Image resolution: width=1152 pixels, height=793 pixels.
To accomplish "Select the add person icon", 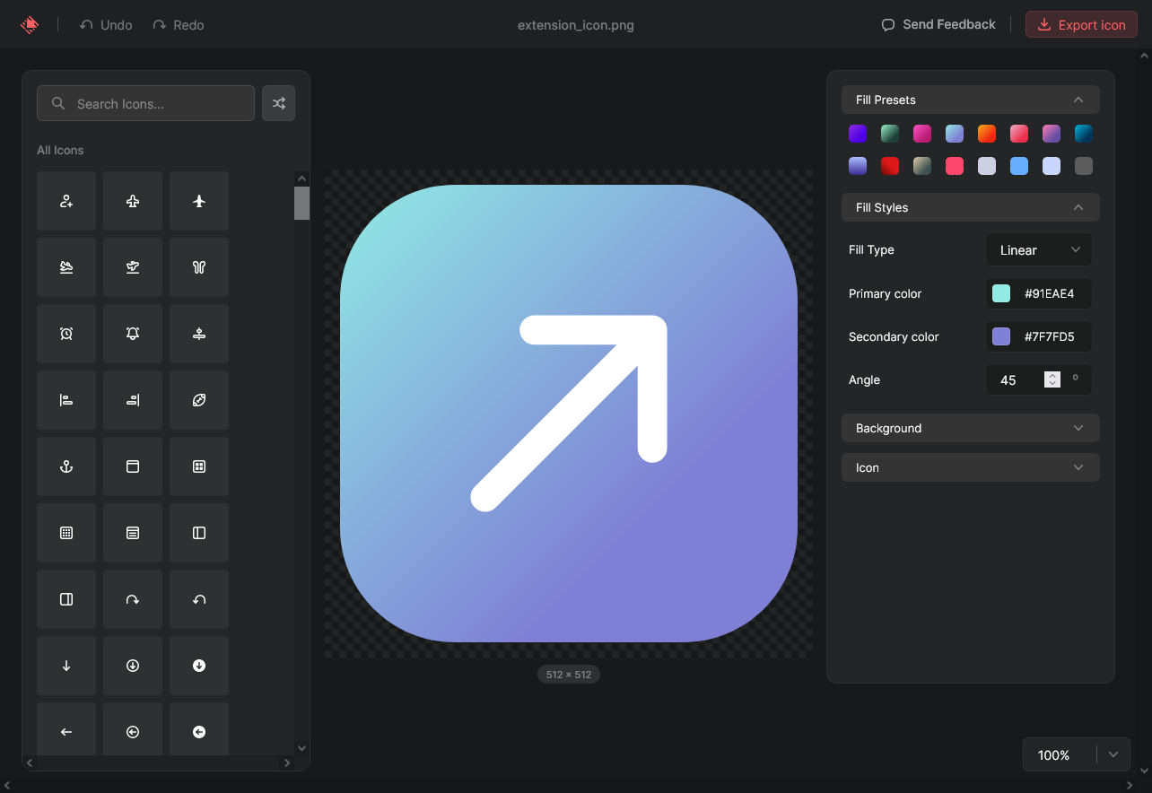I will click(66, 201).
